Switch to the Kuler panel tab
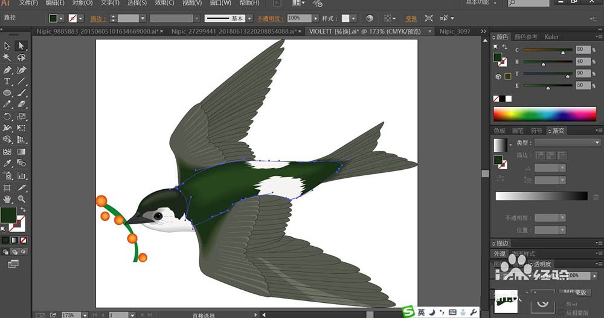Image resolution: width=604 pixels, height=318 pixels. (x=551, y=37)
